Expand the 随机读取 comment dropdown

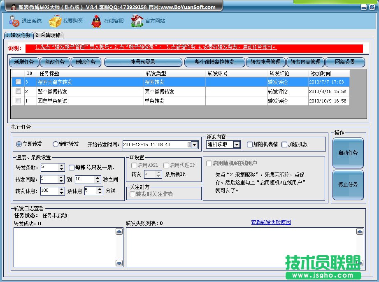tap(237, 144)
